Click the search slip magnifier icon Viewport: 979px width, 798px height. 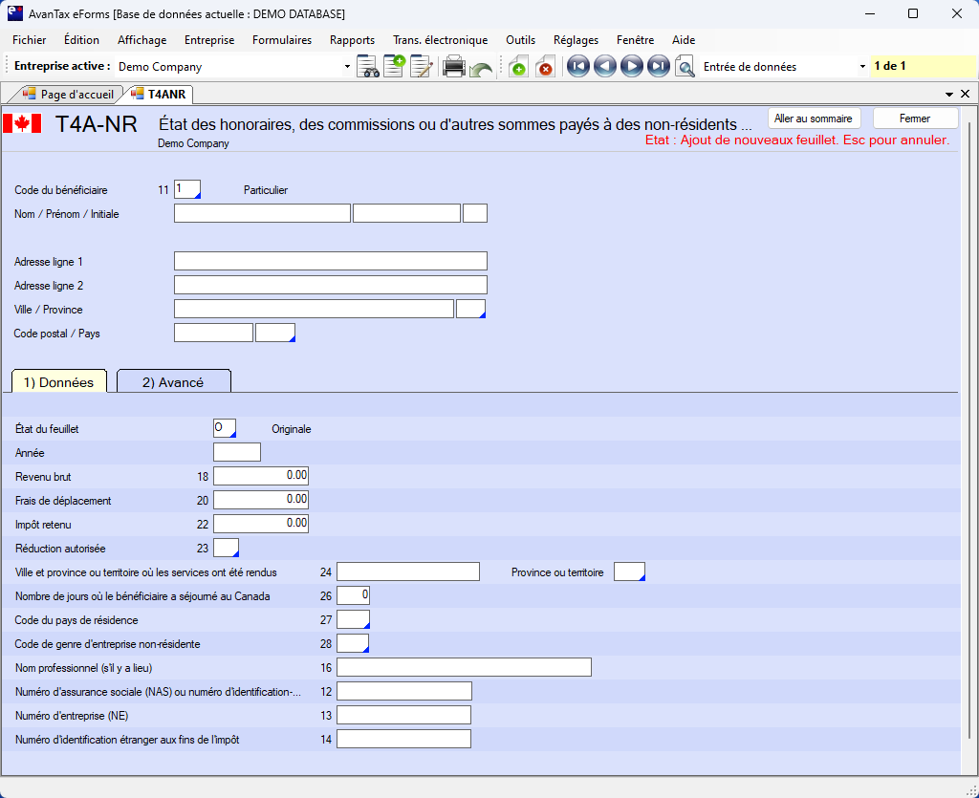[x=685, y=67]
